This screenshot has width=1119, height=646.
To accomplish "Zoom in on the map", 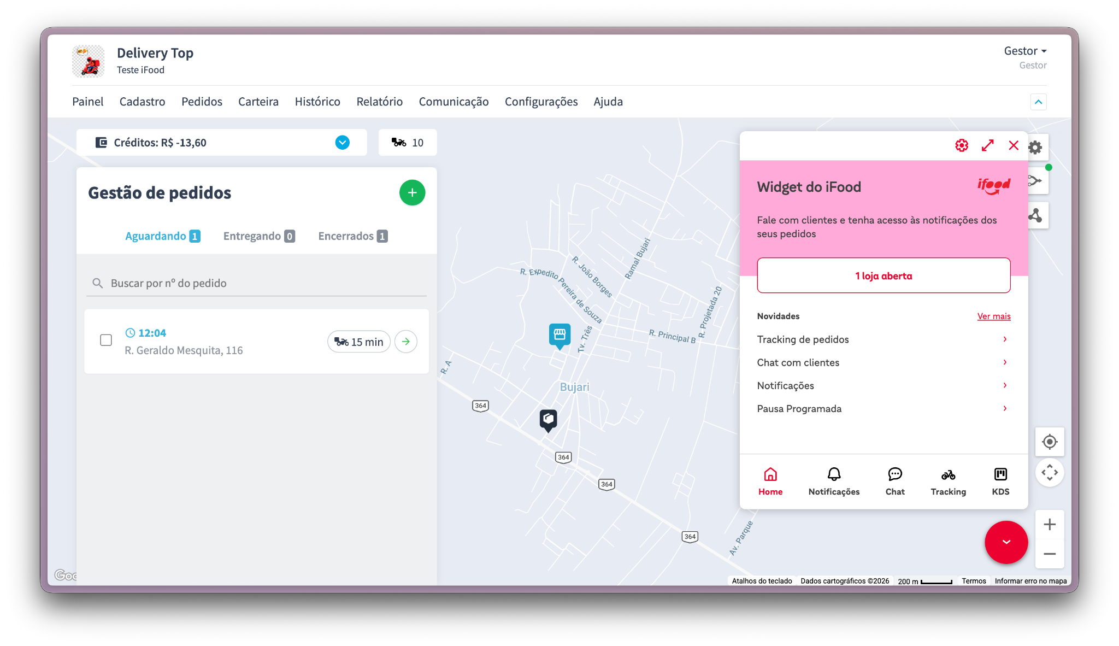I will [x=1049, y=525].
